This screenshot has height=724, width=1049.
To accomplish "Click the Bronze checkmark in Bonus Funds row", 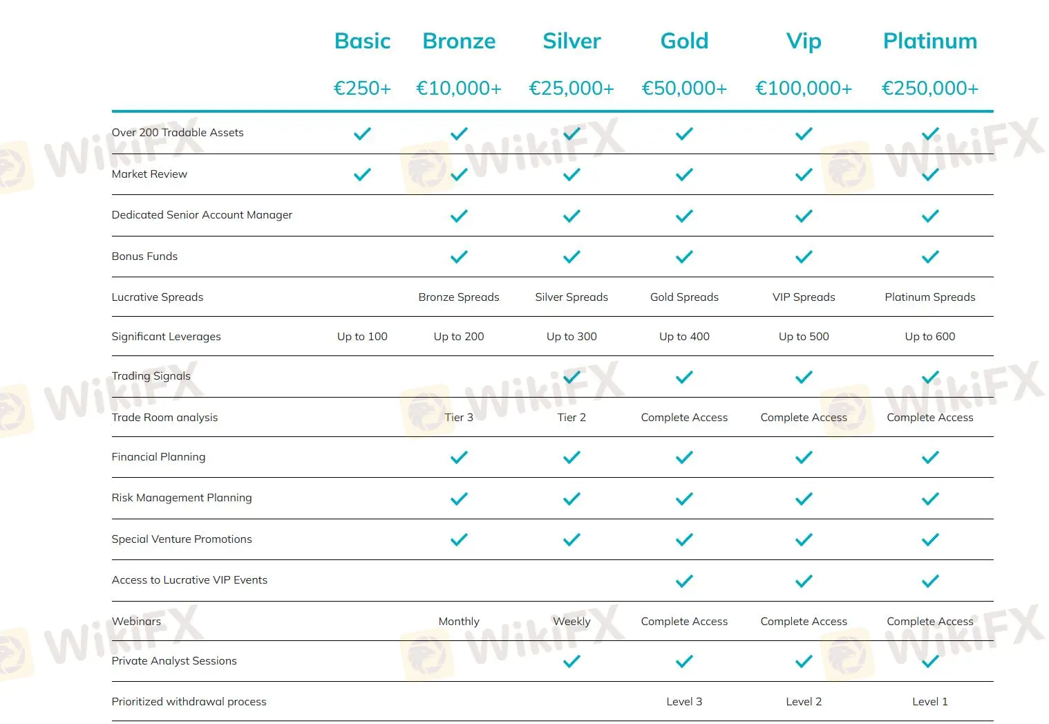I will coord(459,257).
